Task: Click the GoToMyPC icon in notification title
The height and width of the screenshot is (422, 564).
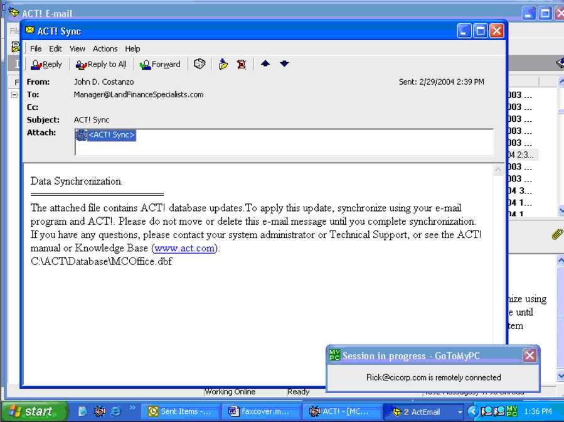Action: (x=334, y=355)
